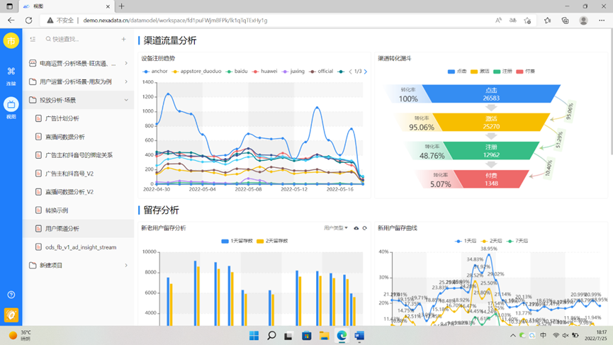Open Microsoft Word from the taskbar
Viewport: 613px width, 345px height.
pos(359,336)
